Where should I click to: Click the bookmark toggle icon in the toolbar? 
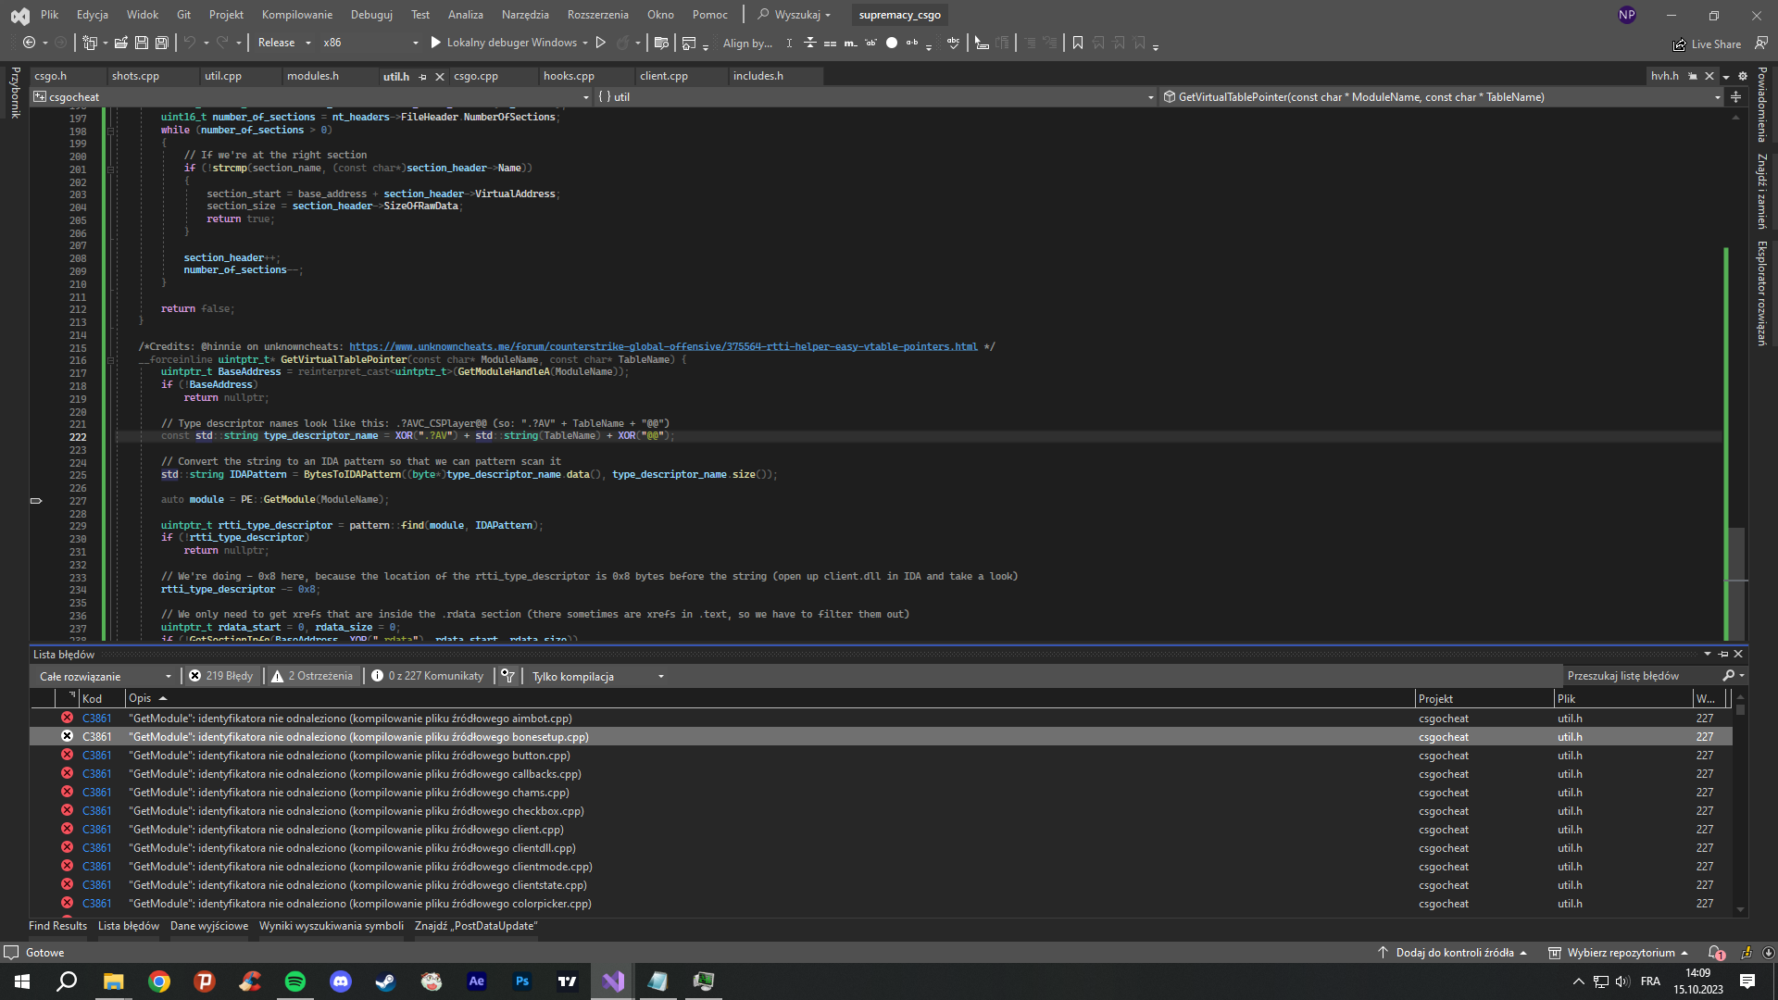pyautogui.click(x=1077, y=43)
